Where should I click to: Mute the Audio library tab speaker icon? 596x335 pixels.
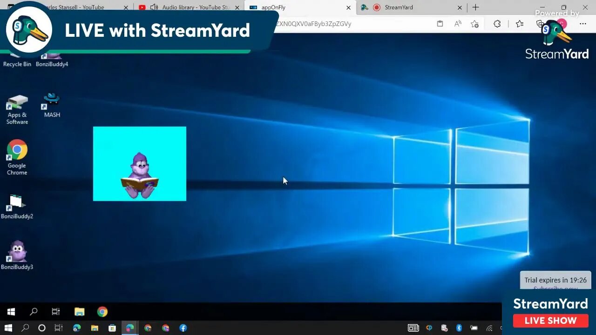(x=154, y=7)
